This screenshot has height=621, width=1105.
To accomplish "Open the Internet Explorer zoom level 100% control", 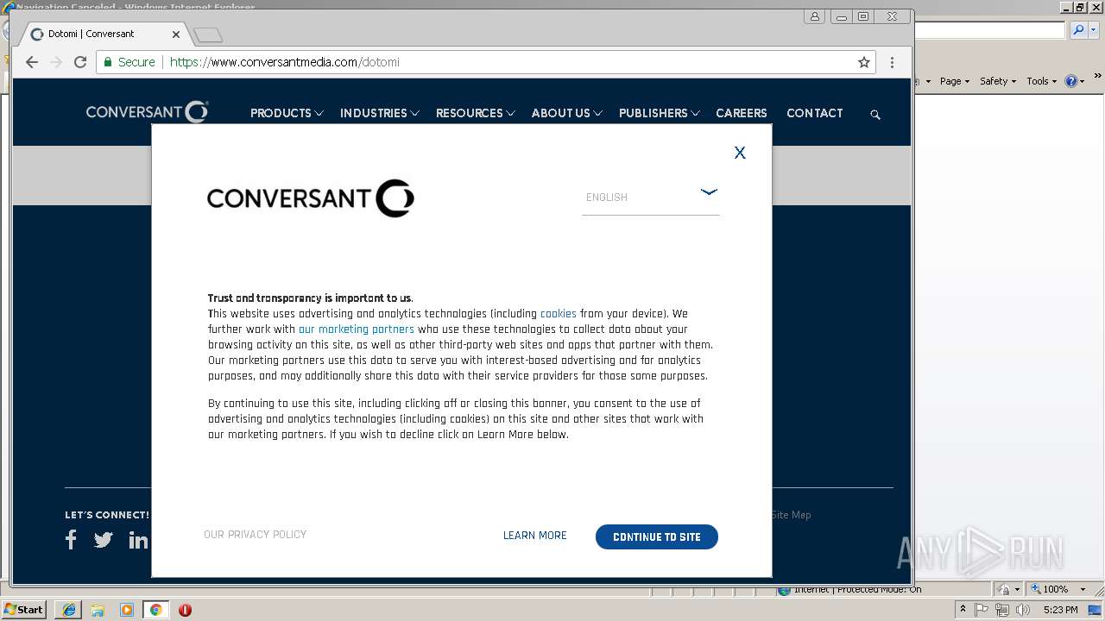I will point(1059,589).
